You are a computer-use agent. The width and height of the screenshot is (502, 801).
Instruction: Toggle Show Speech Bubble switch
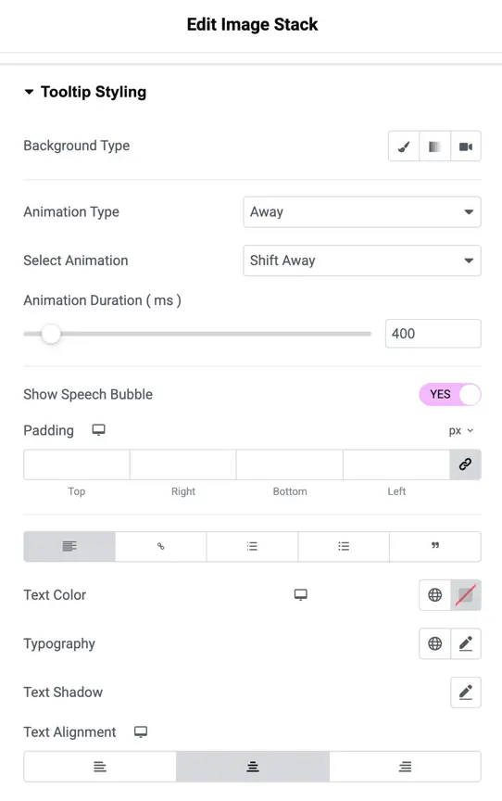click(x=450, y=394)
